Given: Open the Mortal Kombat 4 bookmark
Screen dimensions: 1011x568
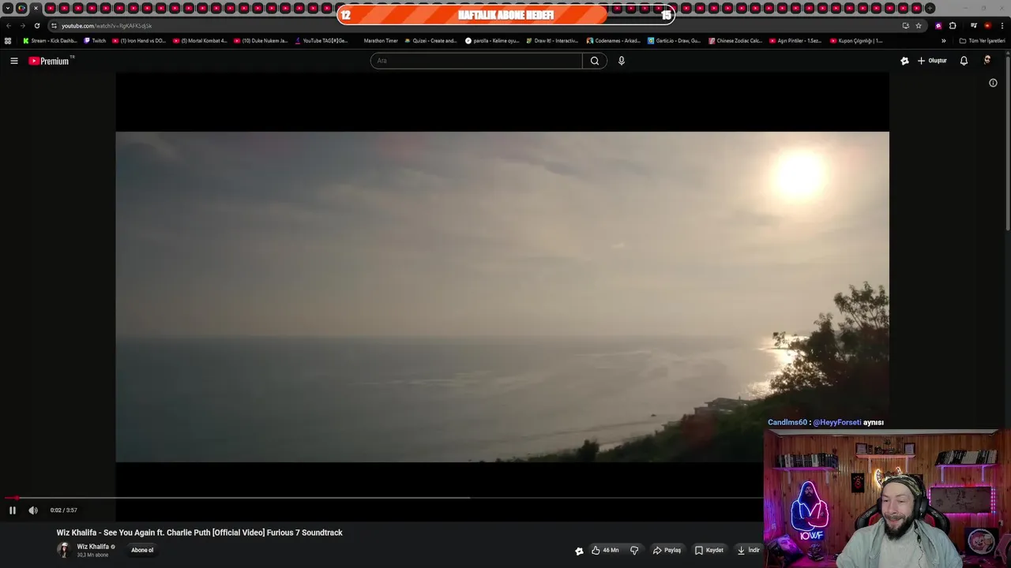Looking at the screenshot, I should 200,41.
